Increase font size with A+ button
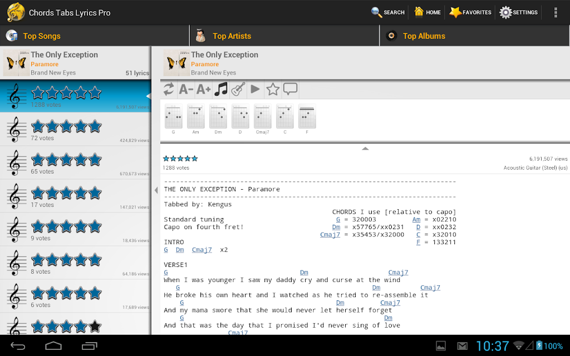The height and width of the screenshot is (356, 570). (x=204, y=90)
